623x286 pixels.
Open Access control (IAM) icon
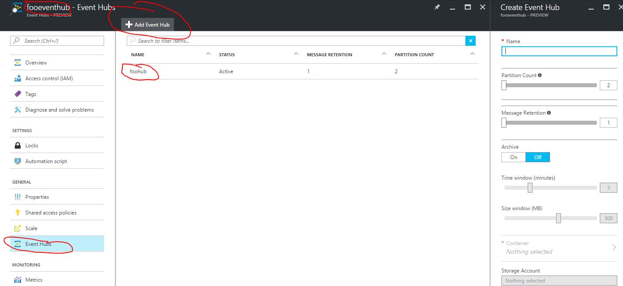click(17, 78)
